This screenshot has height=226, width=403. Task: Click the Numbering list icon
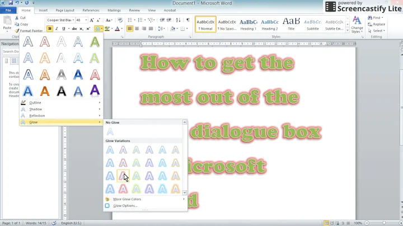point(140,20)
